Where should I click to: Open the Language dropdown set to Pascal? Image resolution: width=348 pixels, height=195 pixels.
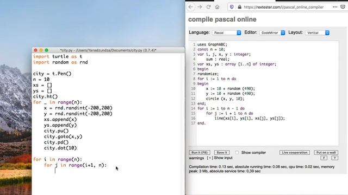(x=227, y=32)
